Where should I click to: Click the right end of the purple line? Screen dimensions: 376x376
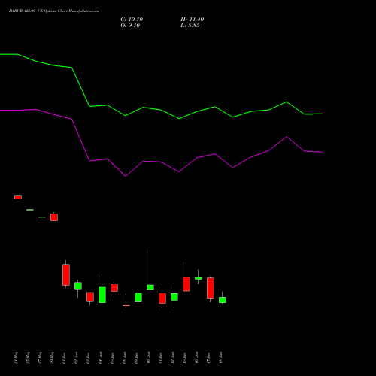[x=322, y=152]
